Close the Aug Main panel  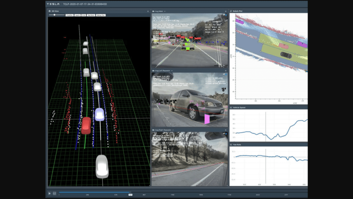[x=226, y=11]
